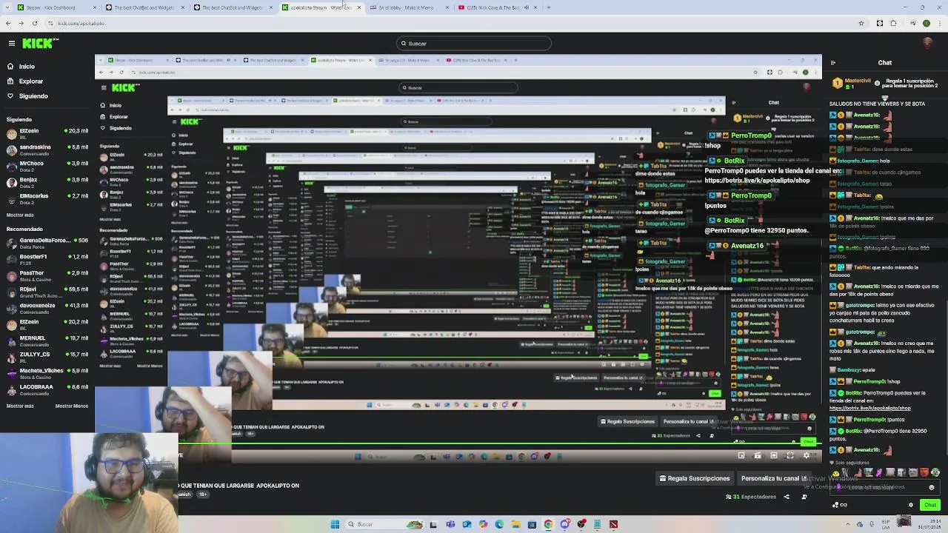Viewport: 948px width, 533px height.
Task: Open followed channel ElMacarius
Action: tap(47, 198)
